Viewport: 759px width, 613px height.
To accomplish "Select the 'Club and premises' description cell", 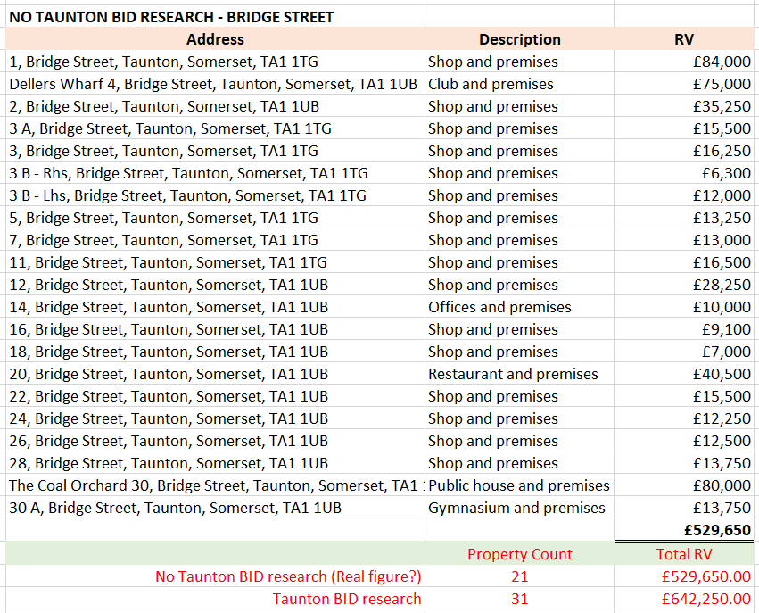I will click(x=519, y=84).
